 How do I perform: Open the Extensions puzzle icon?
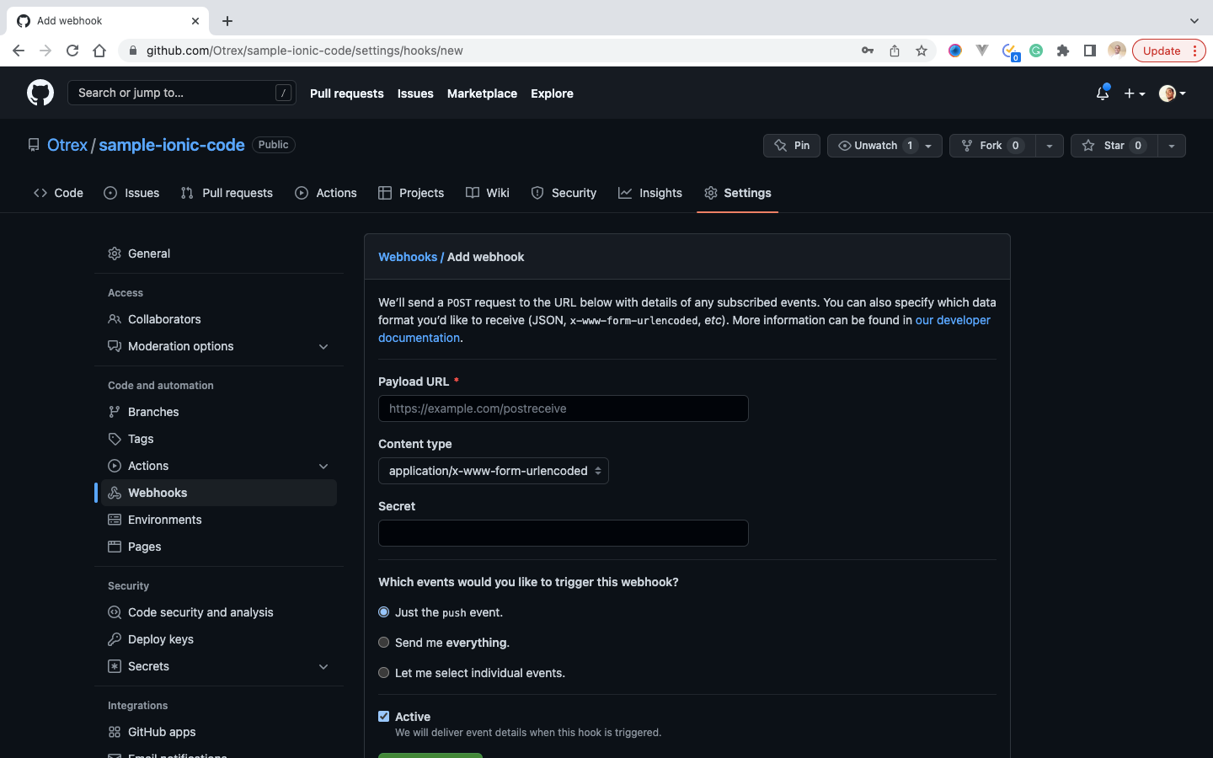1063,51
